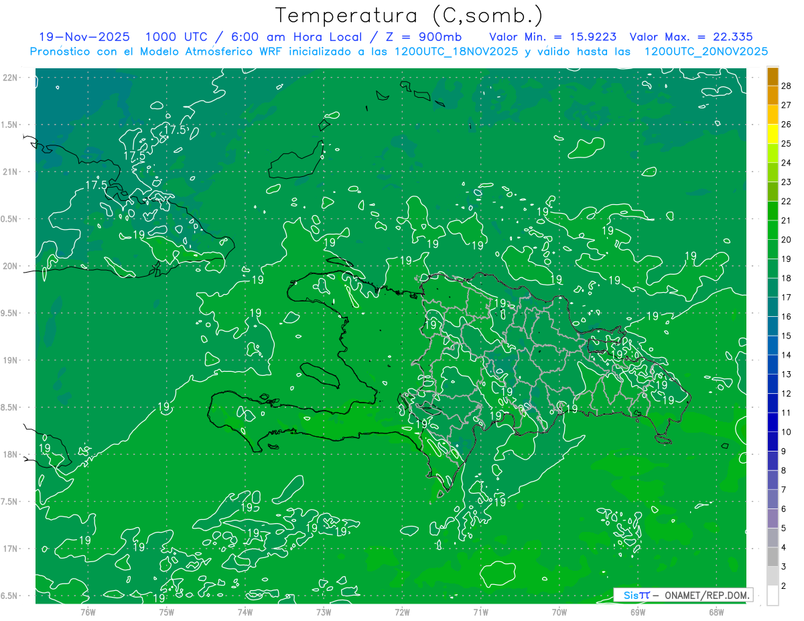Image resolution: width=804 pixels, height=621 pixels.
Task: Select the date "19-Nov-2025" in header
Action: tap(84, 37)
